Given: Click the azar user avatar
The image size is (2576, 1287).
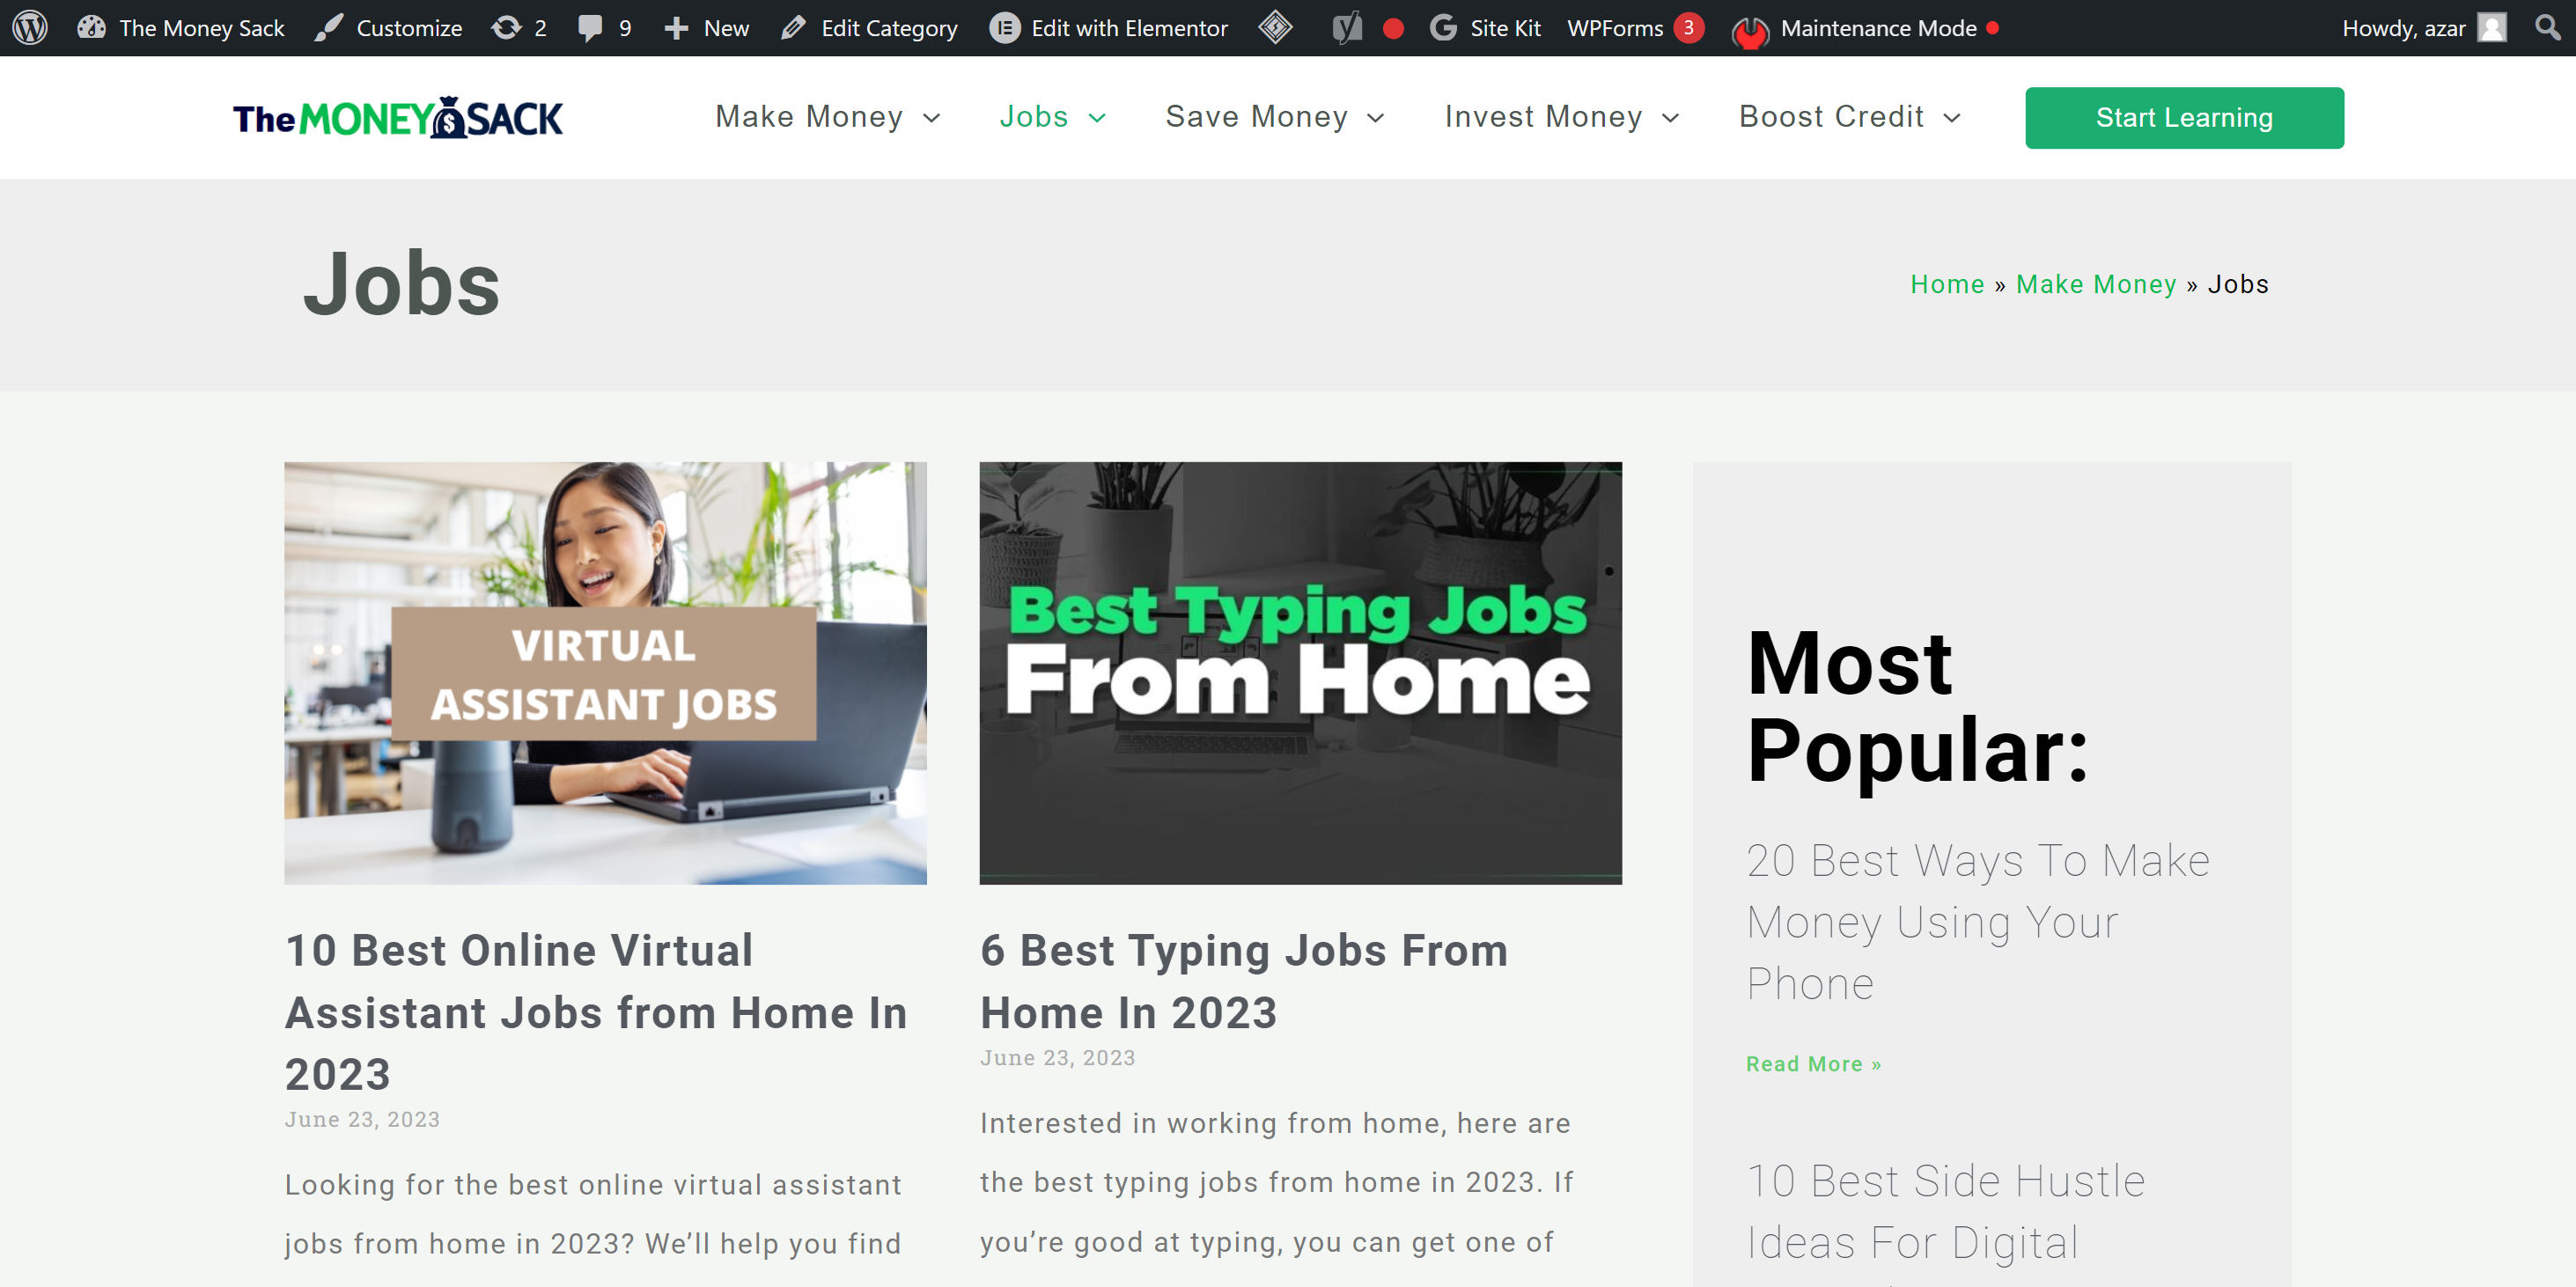Looking at the screenshot, I should (2491, 27).
